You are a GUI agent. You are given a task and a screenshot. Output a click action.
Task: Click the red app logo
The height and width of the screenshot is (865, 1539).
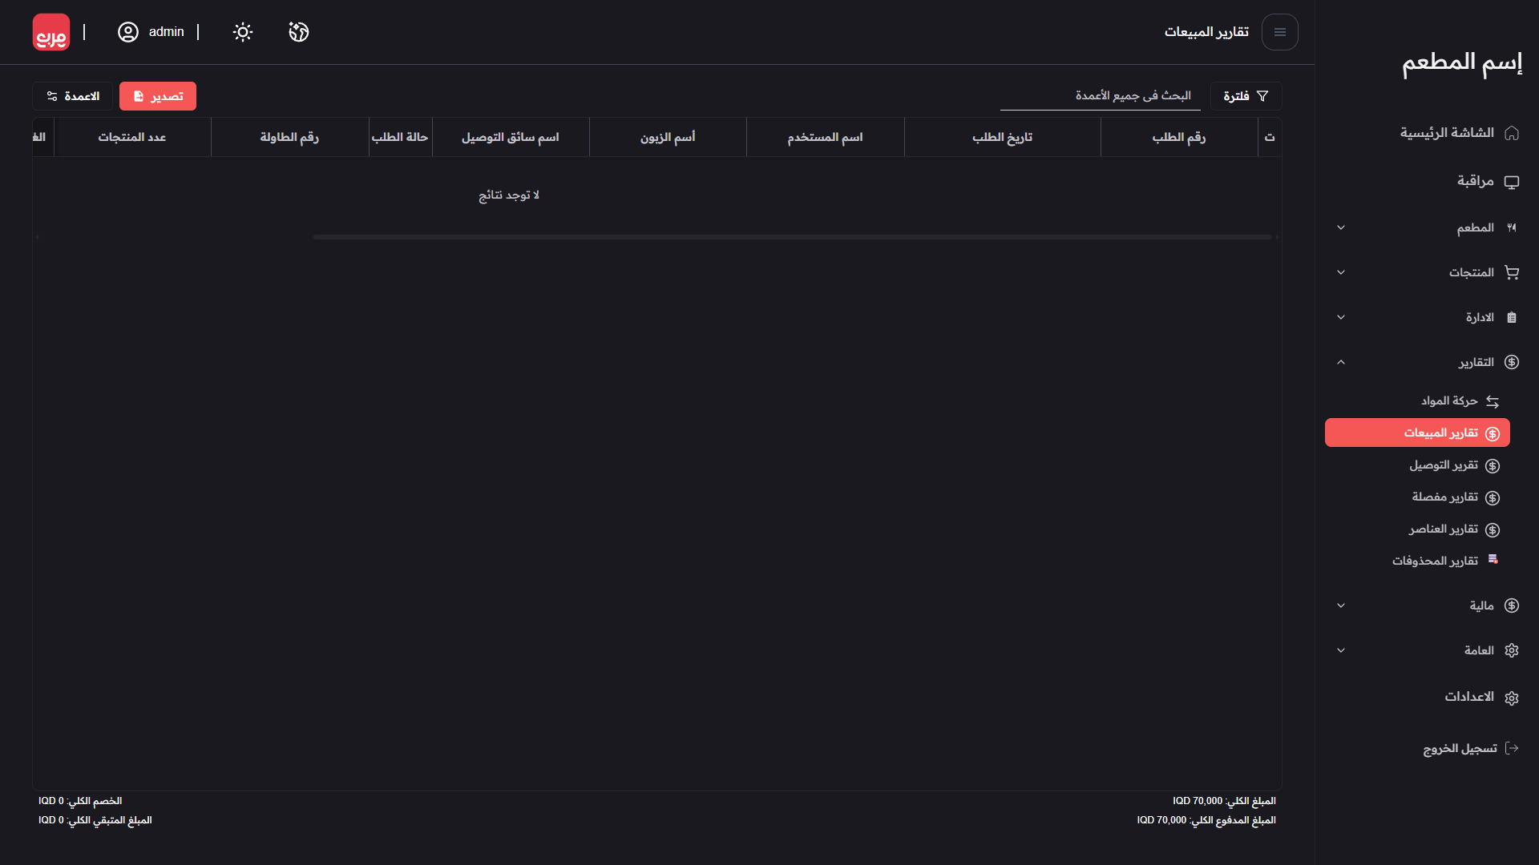51,32
